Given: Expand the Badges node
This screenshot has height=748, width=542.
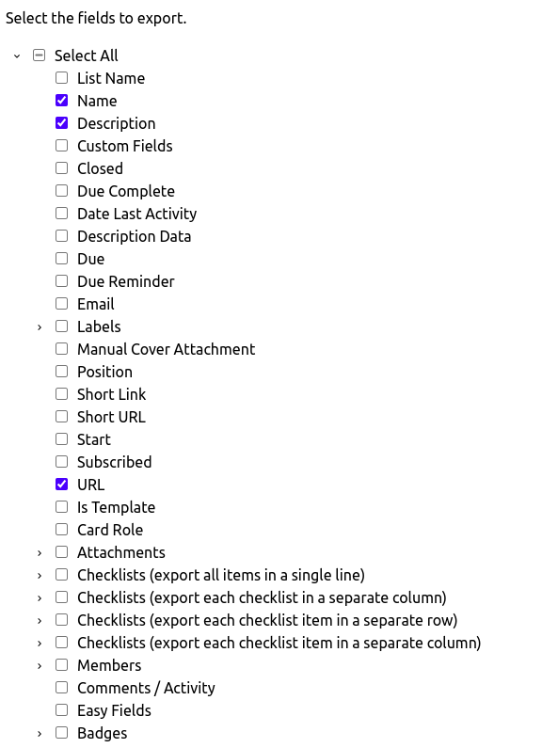Looking at the screenshot, I should (x=40, y=734).
